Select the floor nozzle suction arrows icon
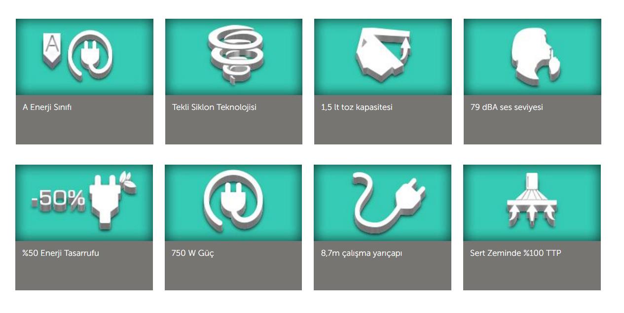The height and width of the screenshot is (313, 624). tap(531, 201)
